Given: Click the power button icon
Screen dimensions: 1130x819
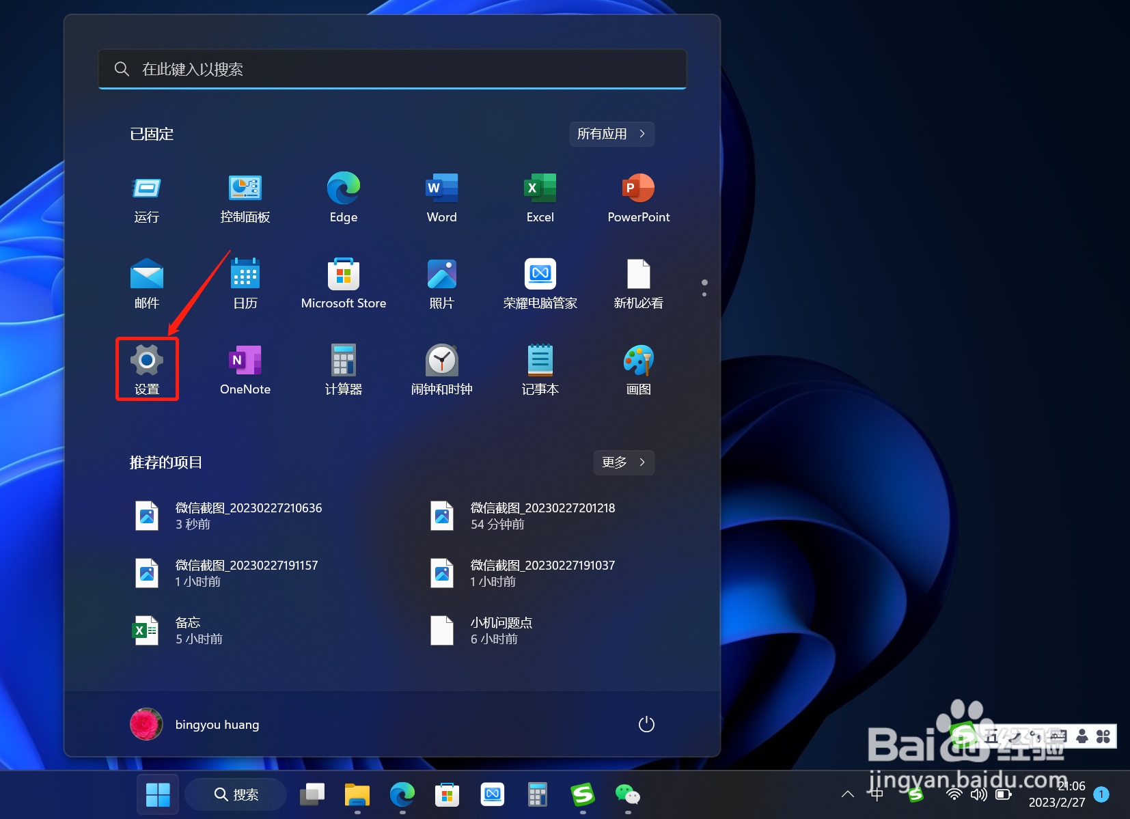Looking at the screenshot, I should click(646, 724).
